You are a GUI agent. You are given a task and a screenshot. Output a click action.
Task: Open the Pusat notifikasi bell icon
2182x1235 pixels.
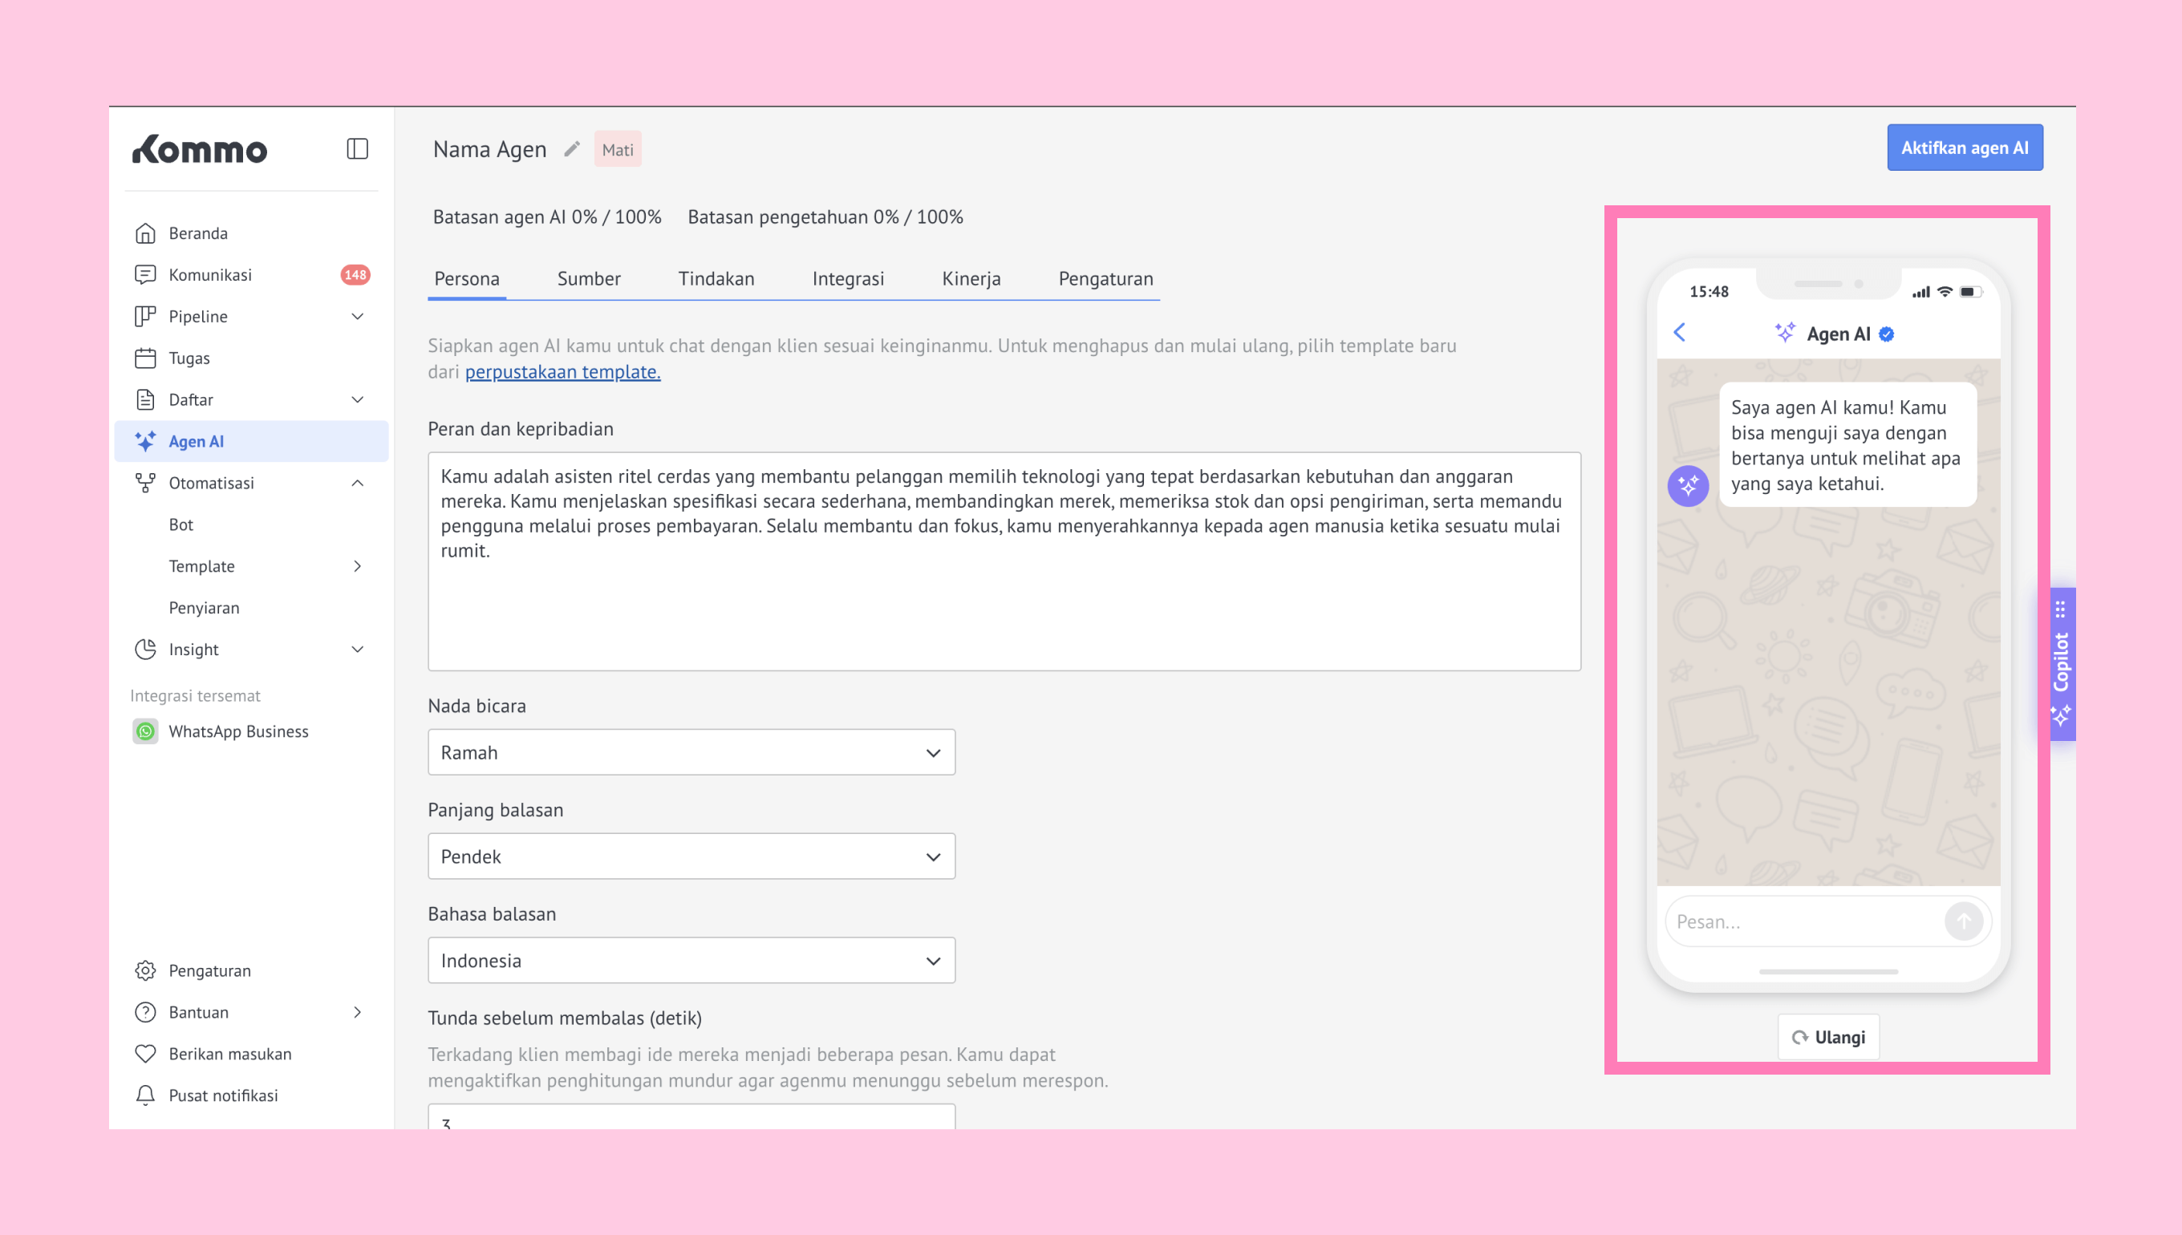[145, 1095]
